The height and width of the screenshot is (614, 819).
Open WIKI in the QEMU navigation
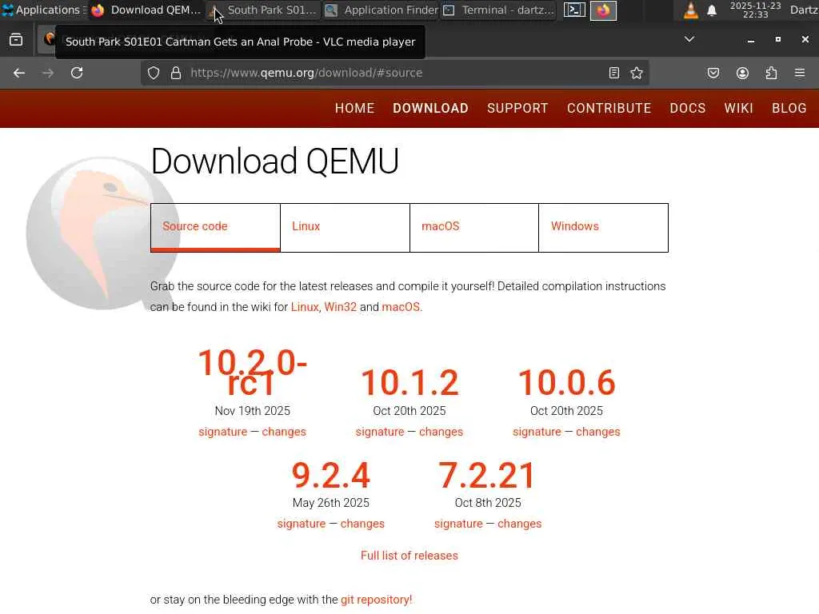(x=738, y=108)
